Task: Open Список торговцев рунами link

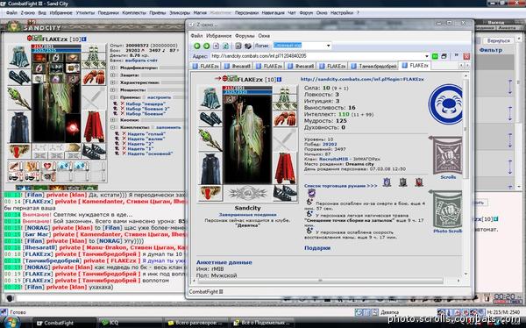Action: (x=340, y=186)
